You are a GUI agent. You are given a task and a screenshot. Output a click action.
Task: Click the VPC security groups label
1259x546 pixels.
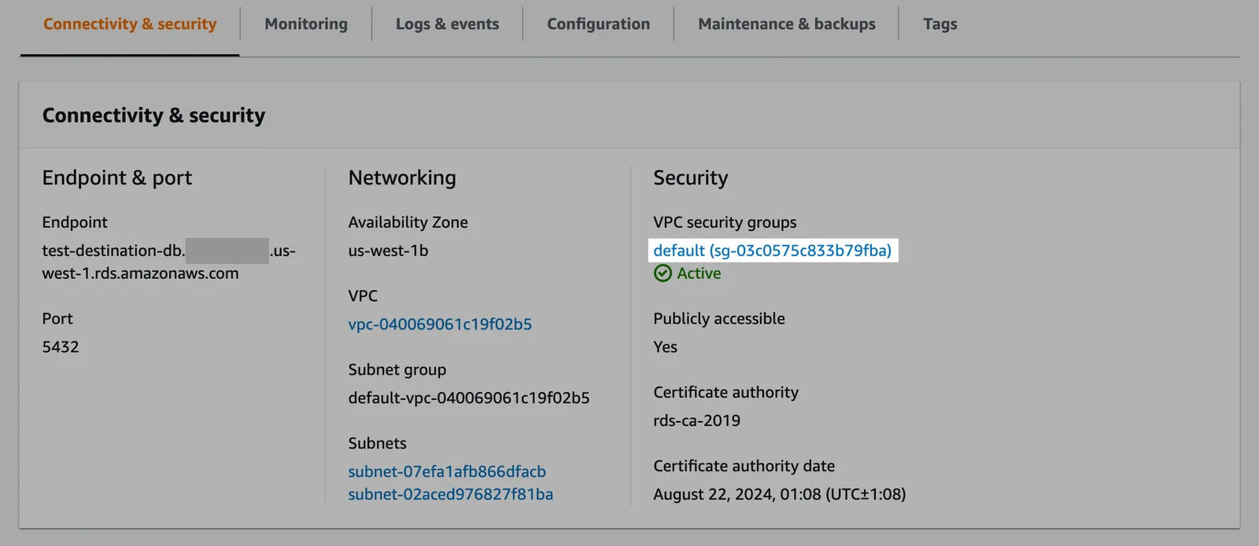(x=725, y=222)
